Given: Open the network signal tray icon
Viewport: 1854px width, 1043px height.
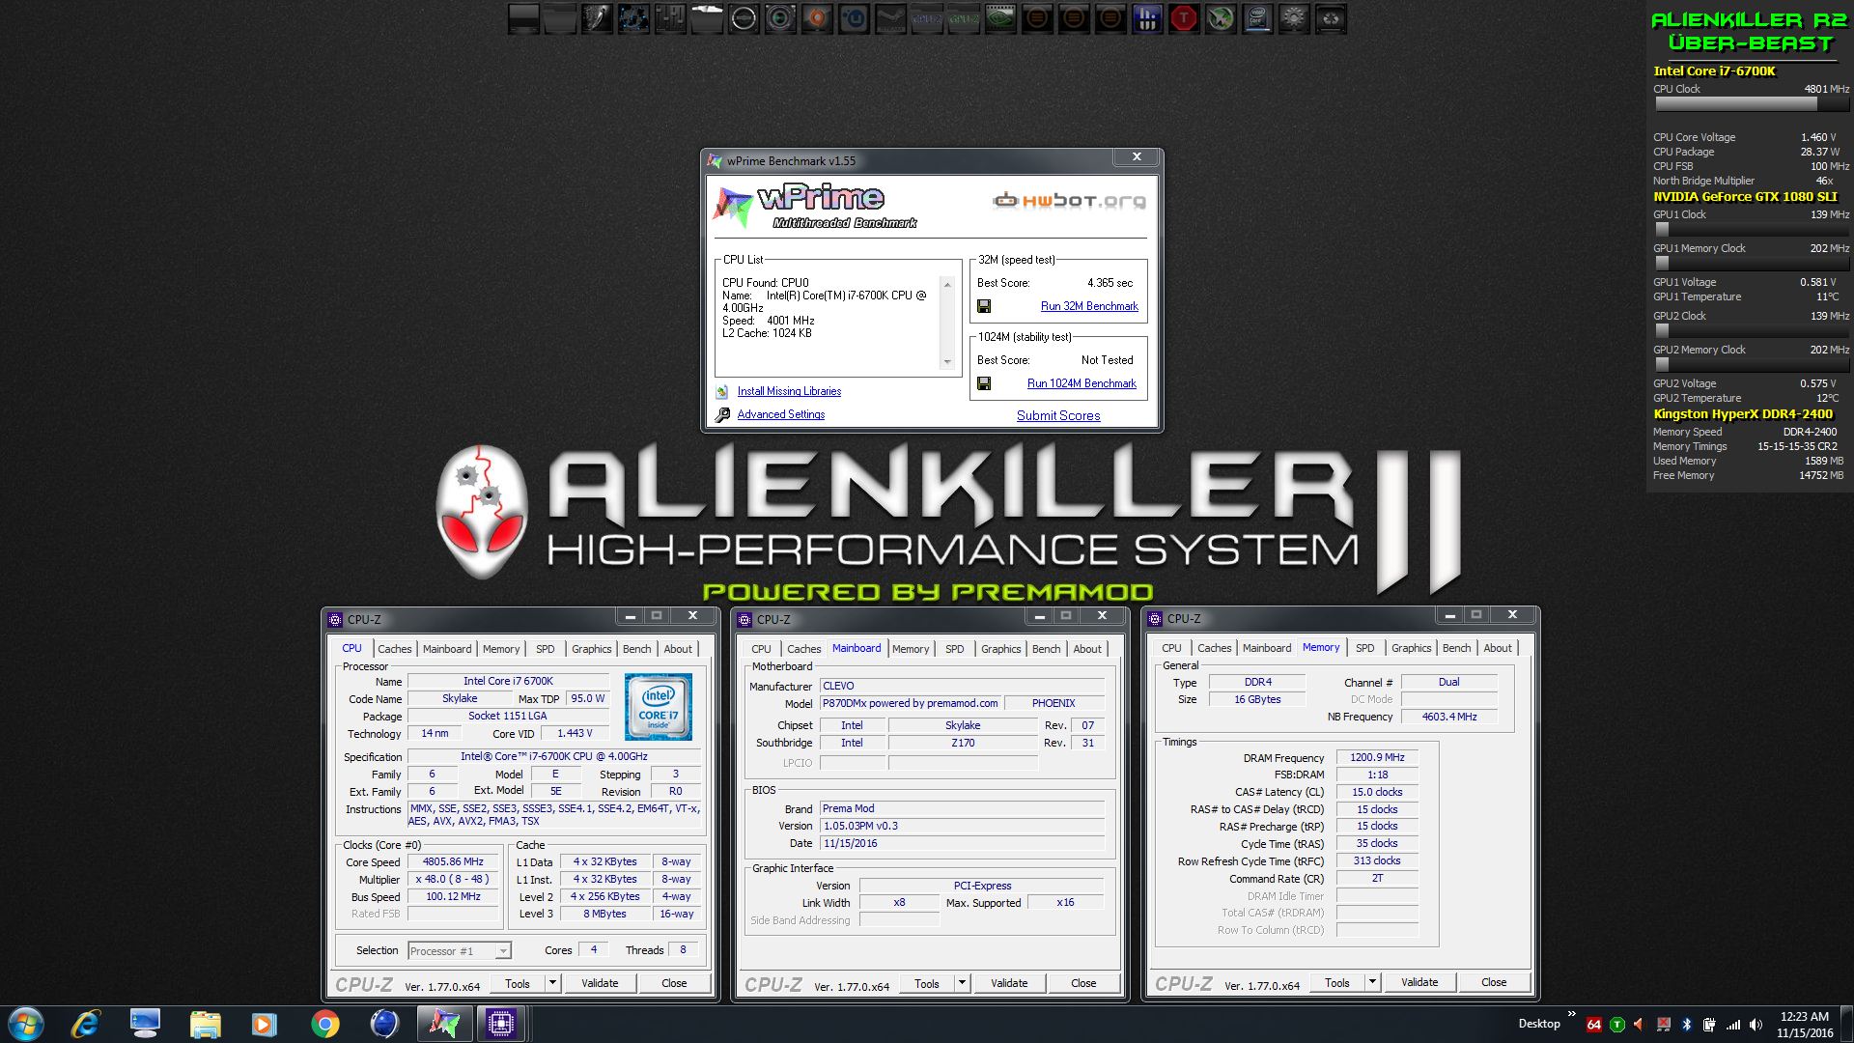Looking at the screenshot, I should 1733,1025.
